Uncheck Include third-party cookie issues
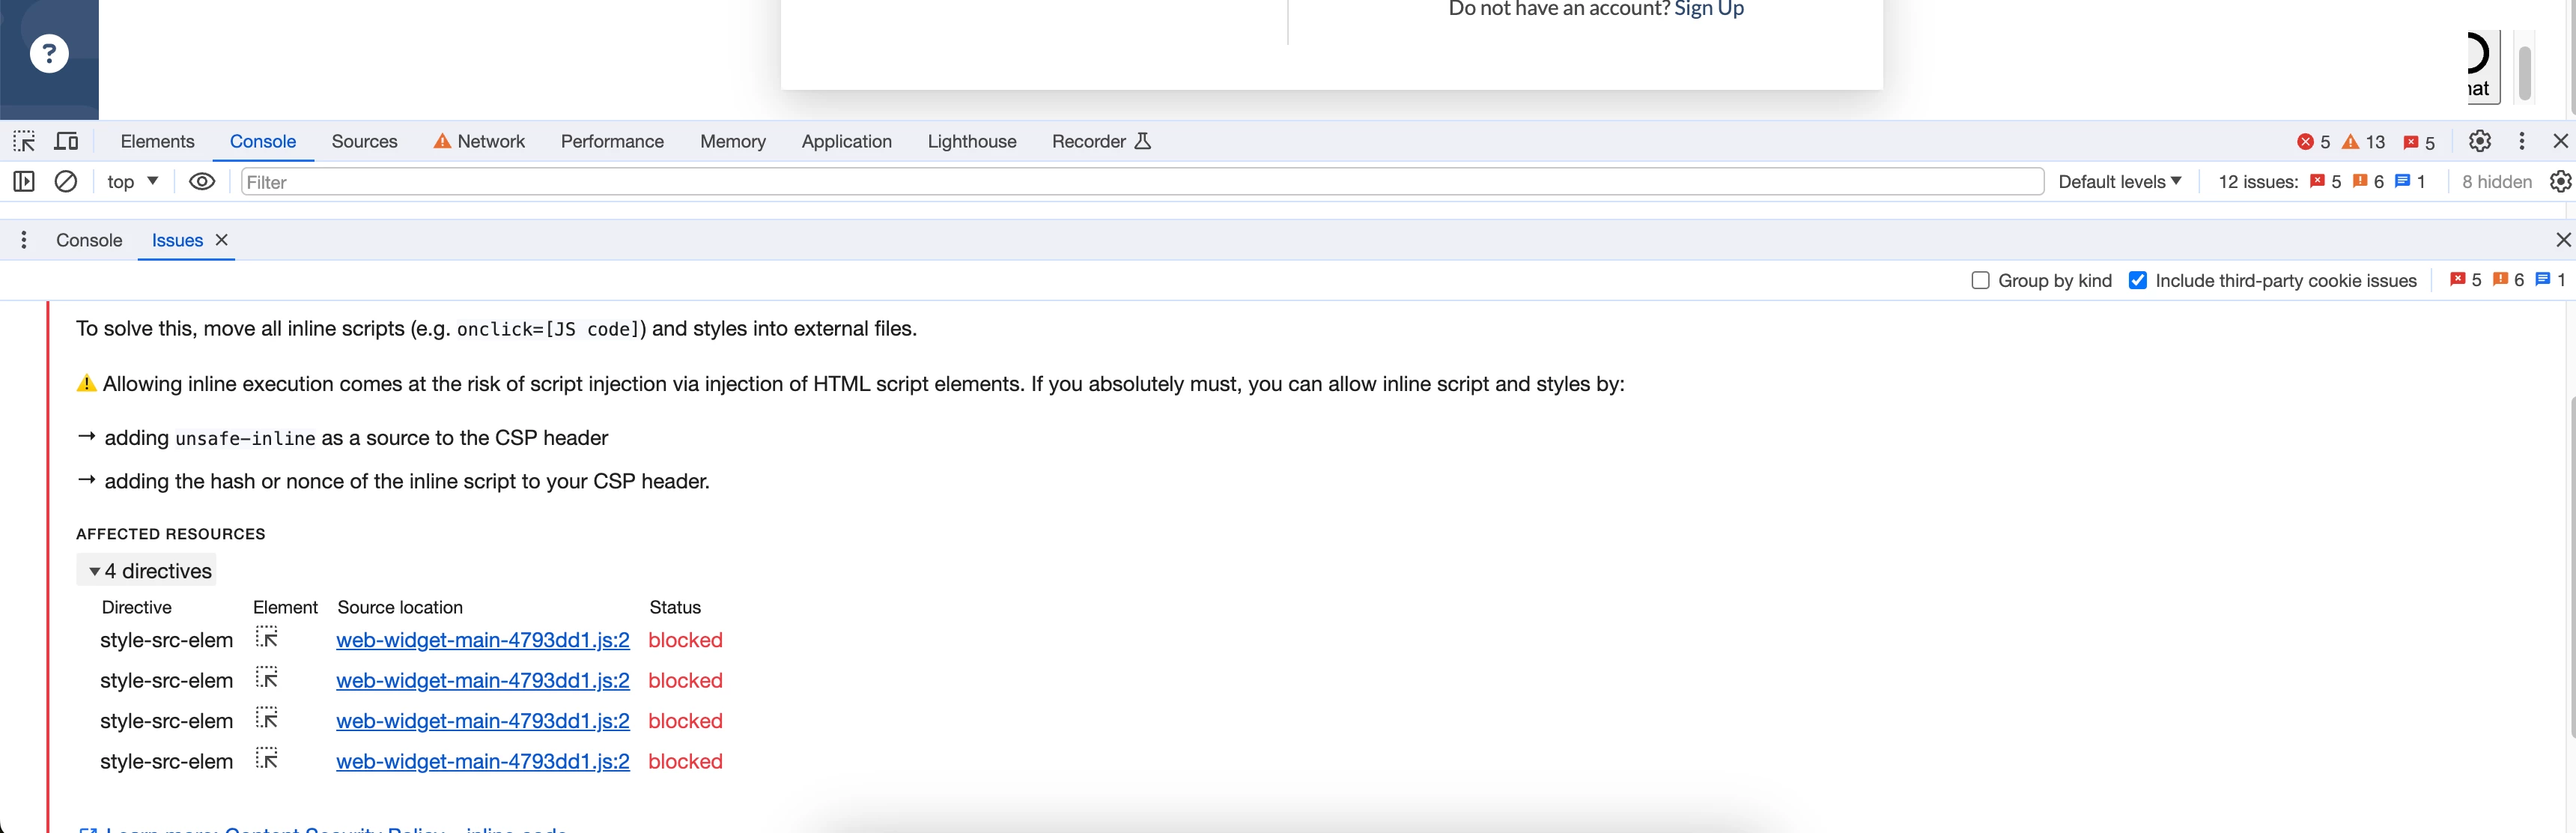 pyautogui.click(x=2137, y=280)
